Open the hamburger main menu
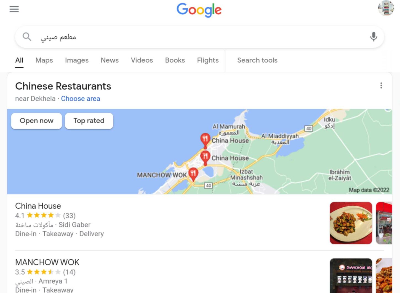 point(14,9)
